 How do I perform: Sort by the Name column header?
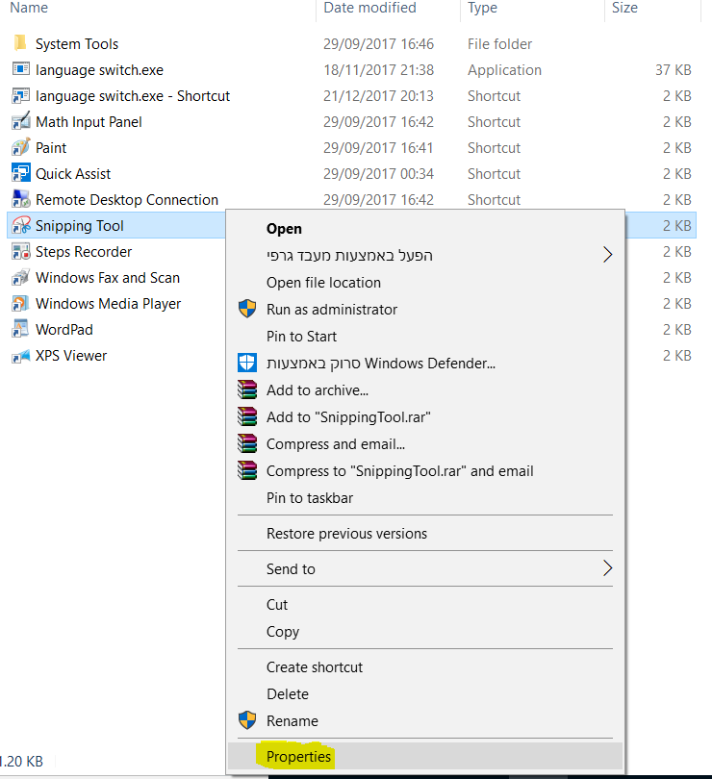pyautogui.click(x=29, y=8)
